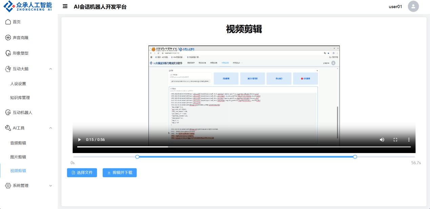Viewport: 430px width, 209px height.
Task: Click the brain icon next to 互动大脑
Action: pyautogui.click(x=8, y=69)
